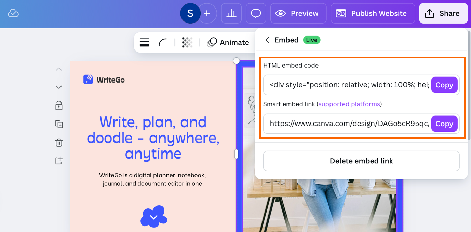Click the cloud save status icon
The height and width of the screenshot is (232, 471).
(x=13, y=13)
